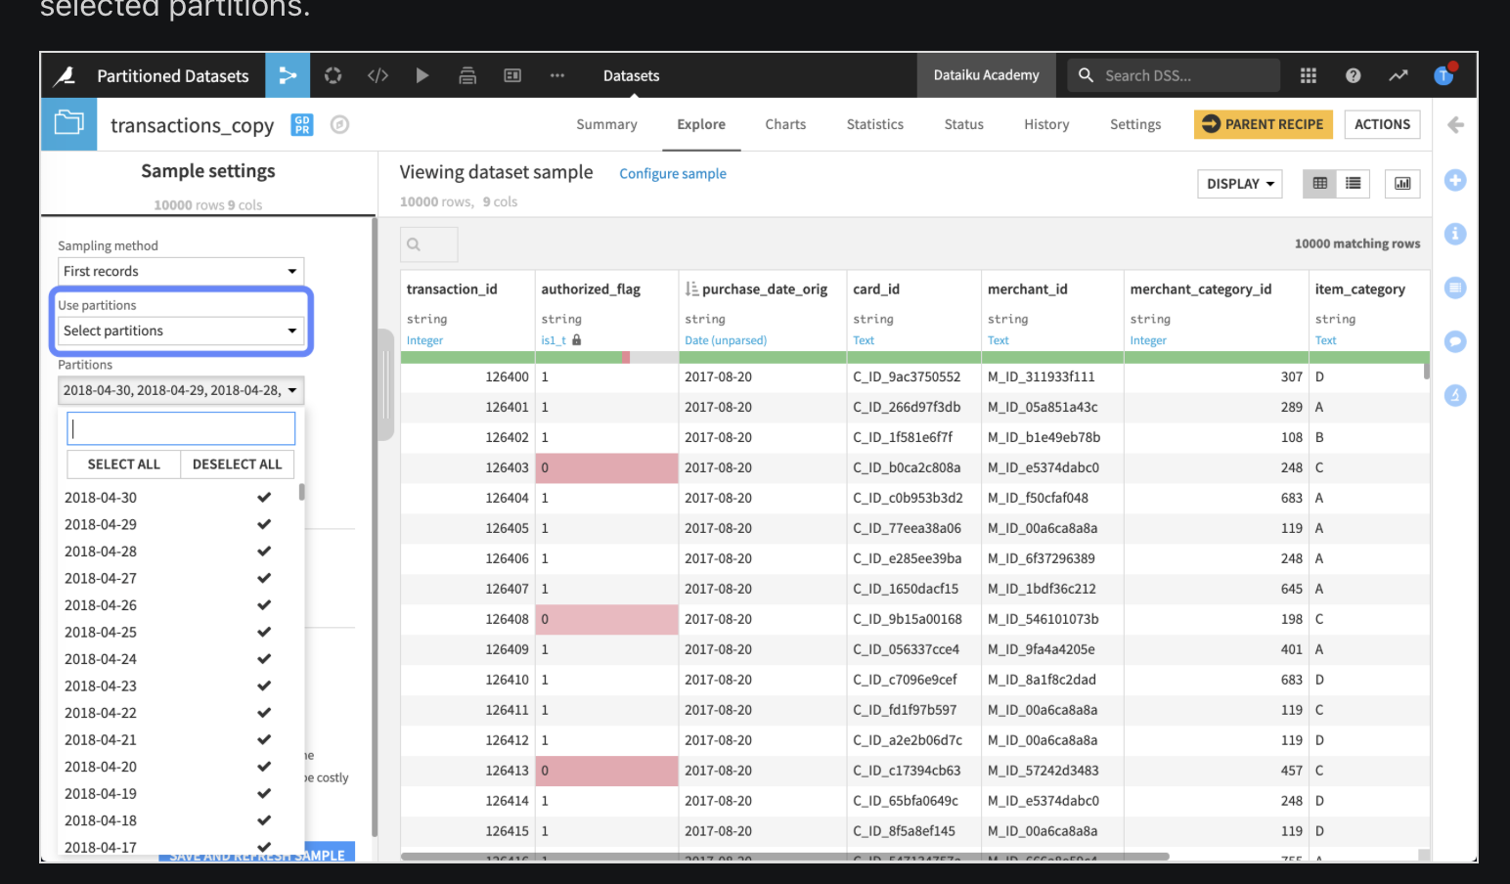The width and height of the screenshot is (1510, 884).
Task: Open the info icon in right sidebar
Action: [x=1455, y=234]
